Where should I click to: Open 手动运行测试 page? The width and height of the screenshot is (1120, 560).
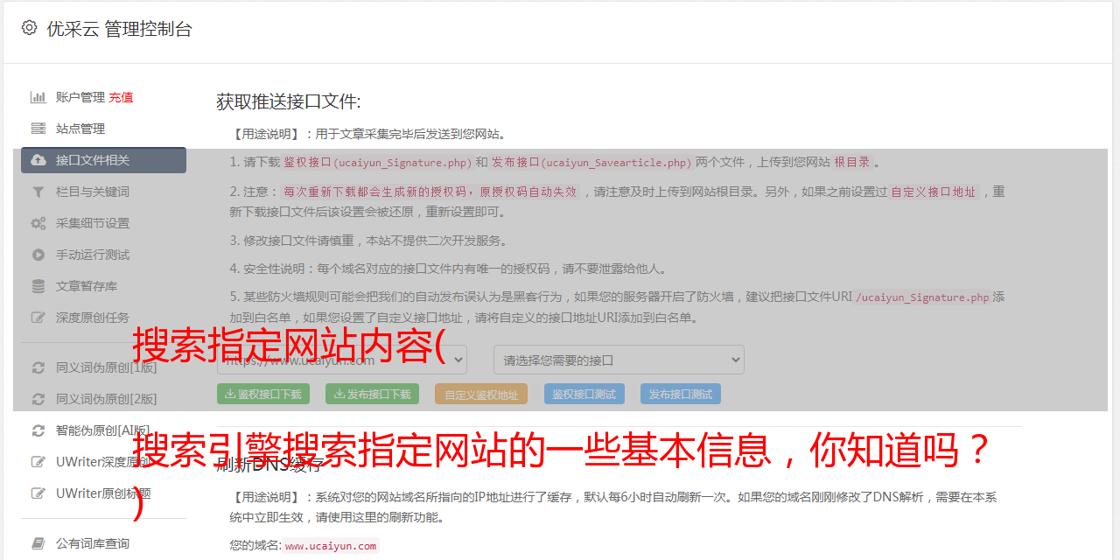tap(93, 255)
